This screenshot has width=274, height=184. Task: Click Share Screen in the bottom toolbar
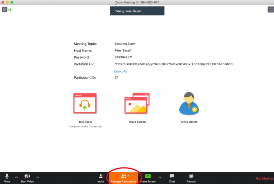[x=148, y=178]
